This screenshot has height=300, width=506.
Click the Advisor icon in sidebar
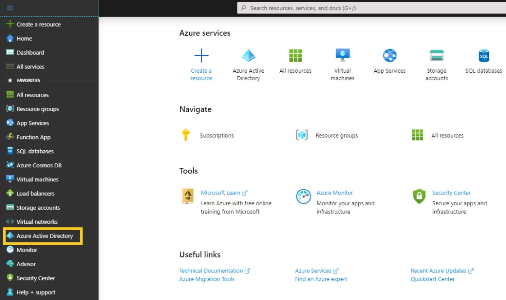click(10, 263)
